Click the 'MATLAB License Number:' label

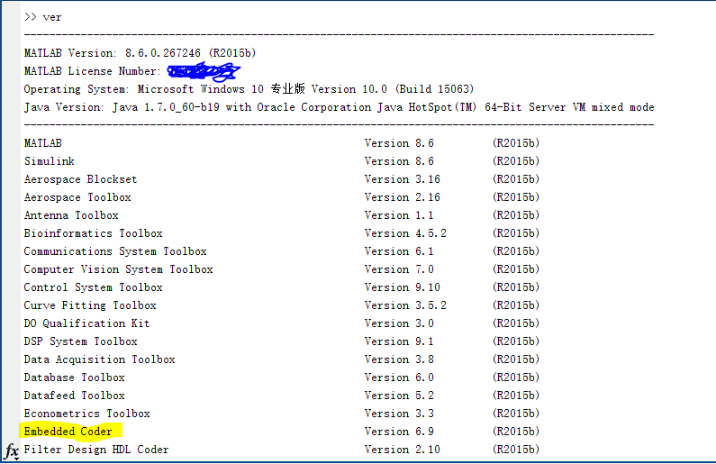click(92, 71)
